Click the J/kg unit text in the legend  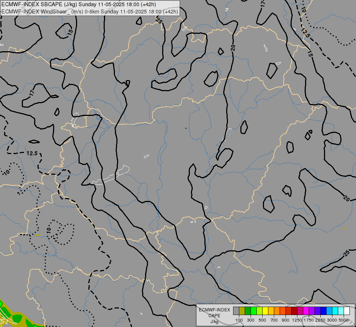[x=214, y=322]
